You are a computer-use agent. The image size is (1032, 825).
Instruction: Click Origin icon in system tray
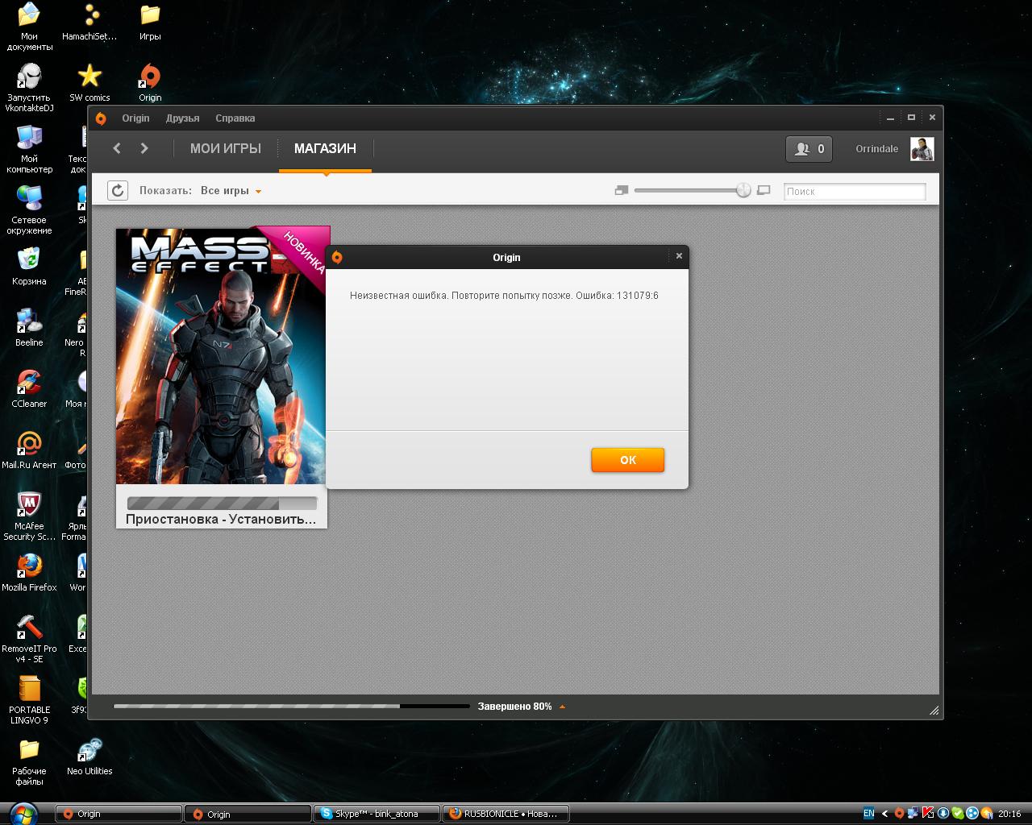pos(899,813)
